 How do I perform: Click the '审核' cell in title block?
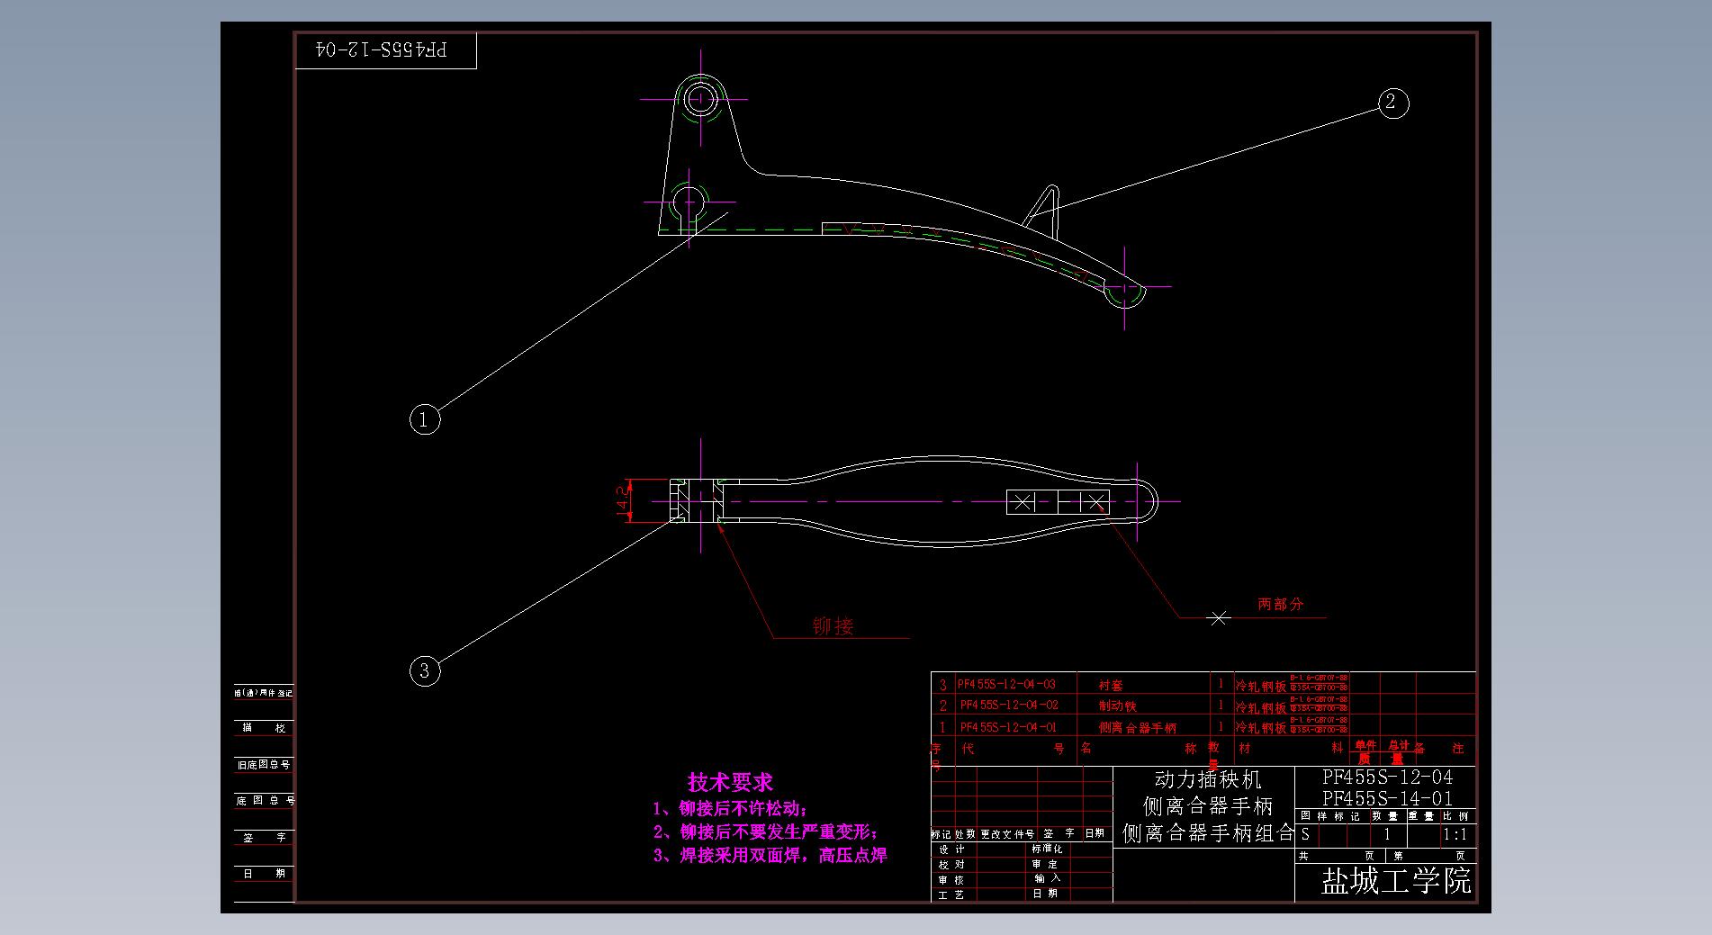[x=951, y=879]
